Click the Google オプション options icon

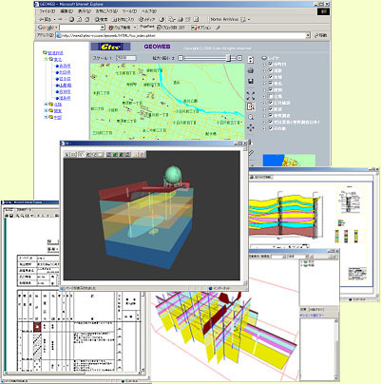(x=194, y=28)
